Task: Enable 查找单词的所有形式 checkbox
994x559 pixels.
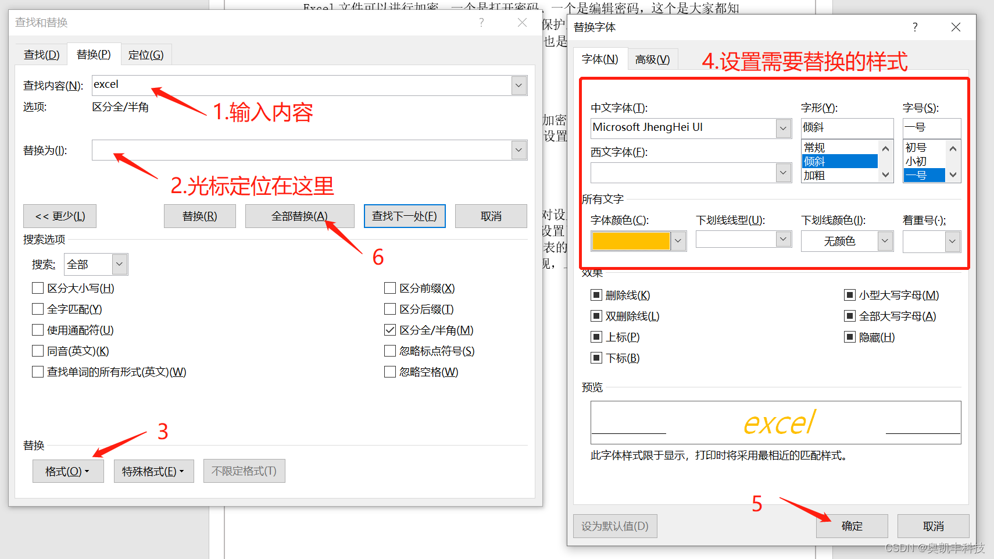Action: tap(38, 372)
